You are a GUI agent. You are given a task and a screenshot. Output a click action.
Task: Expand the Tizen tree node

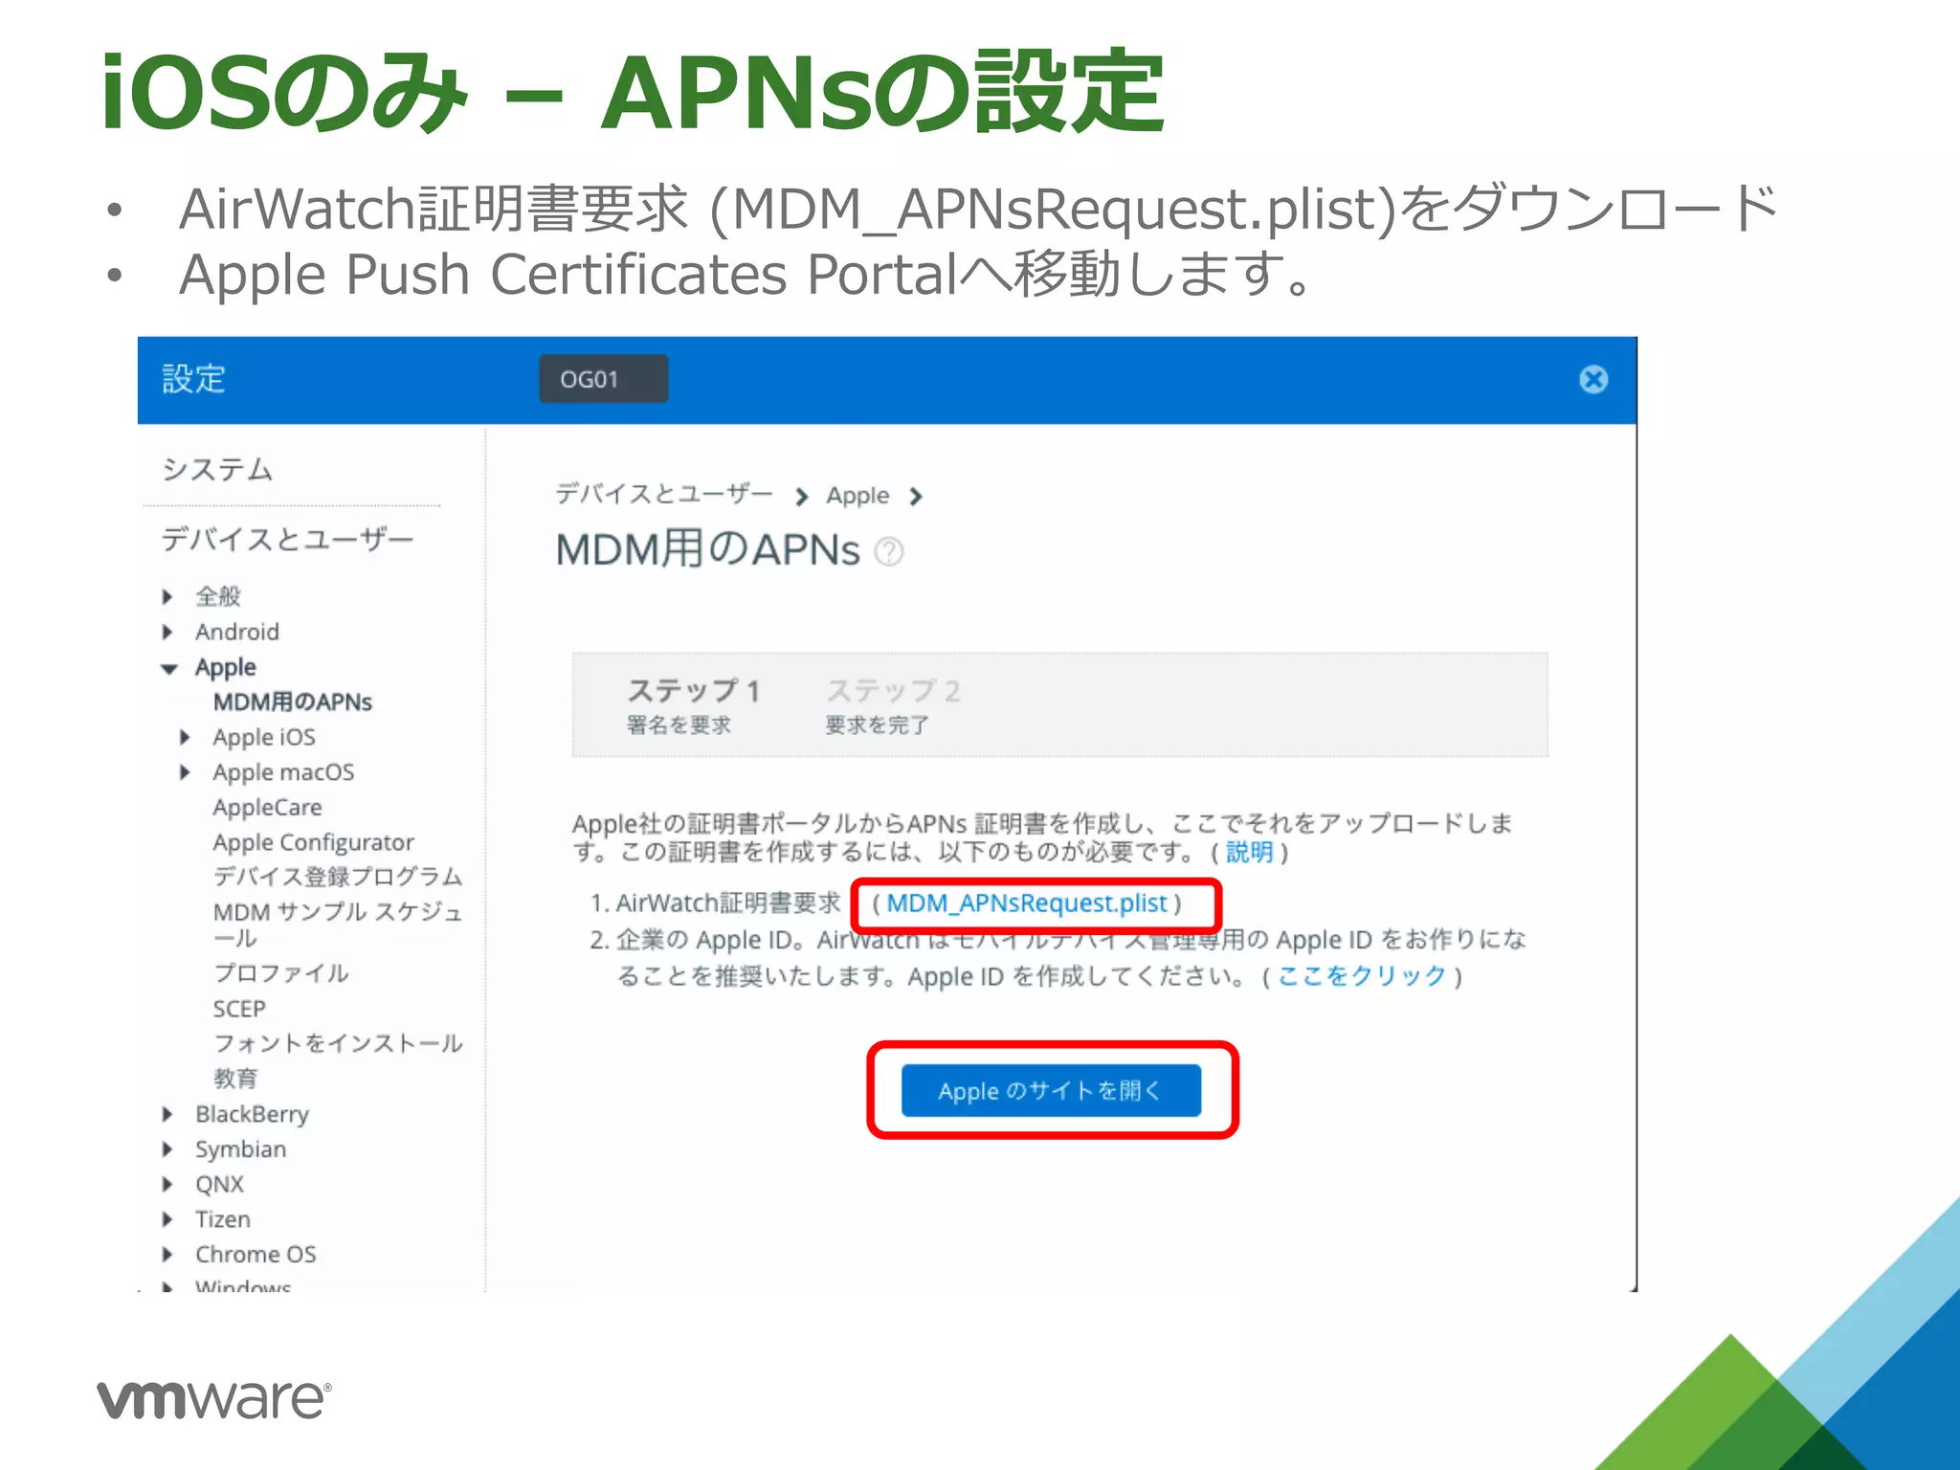[167, 1219]
